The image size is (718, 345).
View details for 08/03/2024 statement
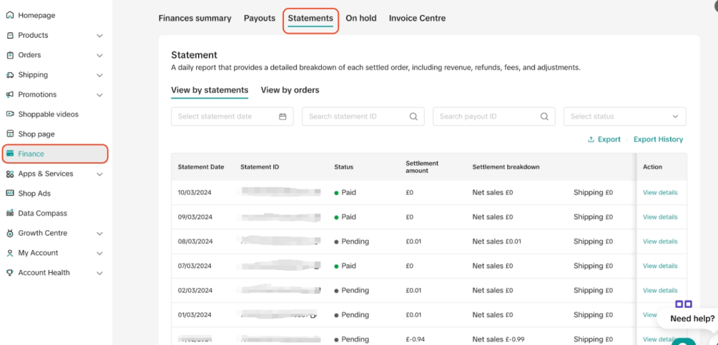click(x=660, y=241)
